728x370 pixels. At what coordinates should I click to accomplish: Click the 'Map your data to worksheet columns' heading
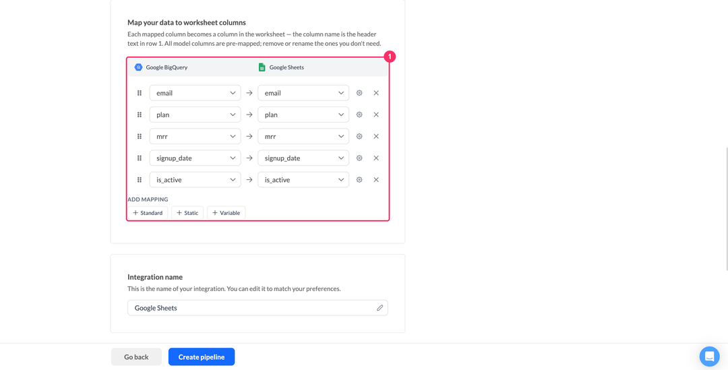coord(187,22)
